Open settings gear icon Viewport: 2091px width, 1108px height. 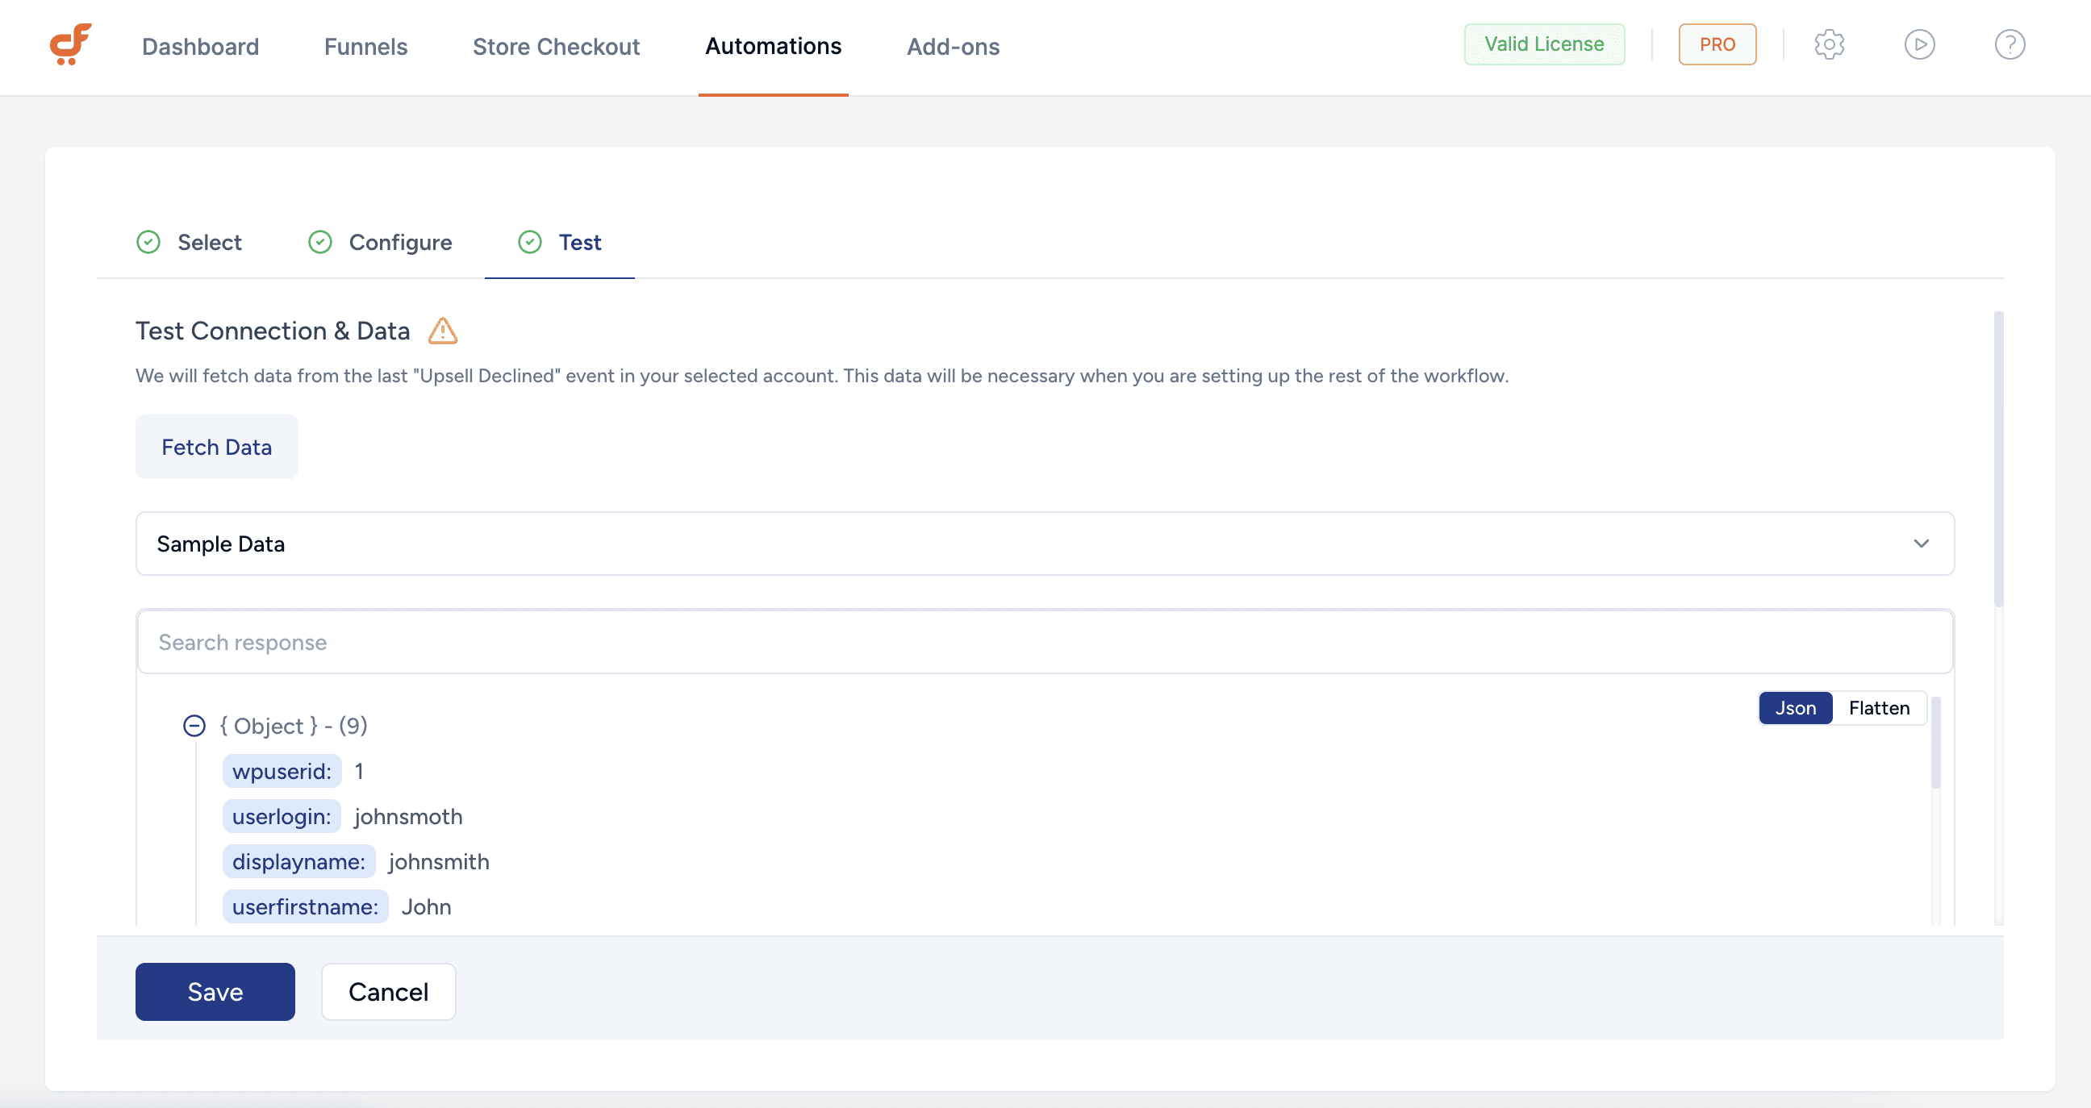point(1829,44)
